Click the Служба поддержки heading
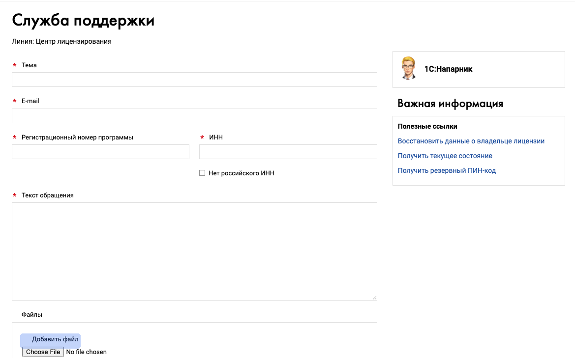The height and width of the screenshot is (358, 575). [x=83, y=21]
